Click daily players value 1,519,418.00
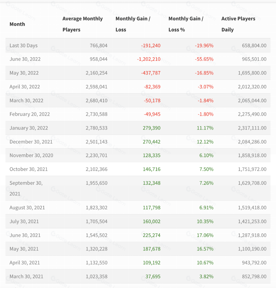This screenshot has height=288, width=276. (252, 208)
